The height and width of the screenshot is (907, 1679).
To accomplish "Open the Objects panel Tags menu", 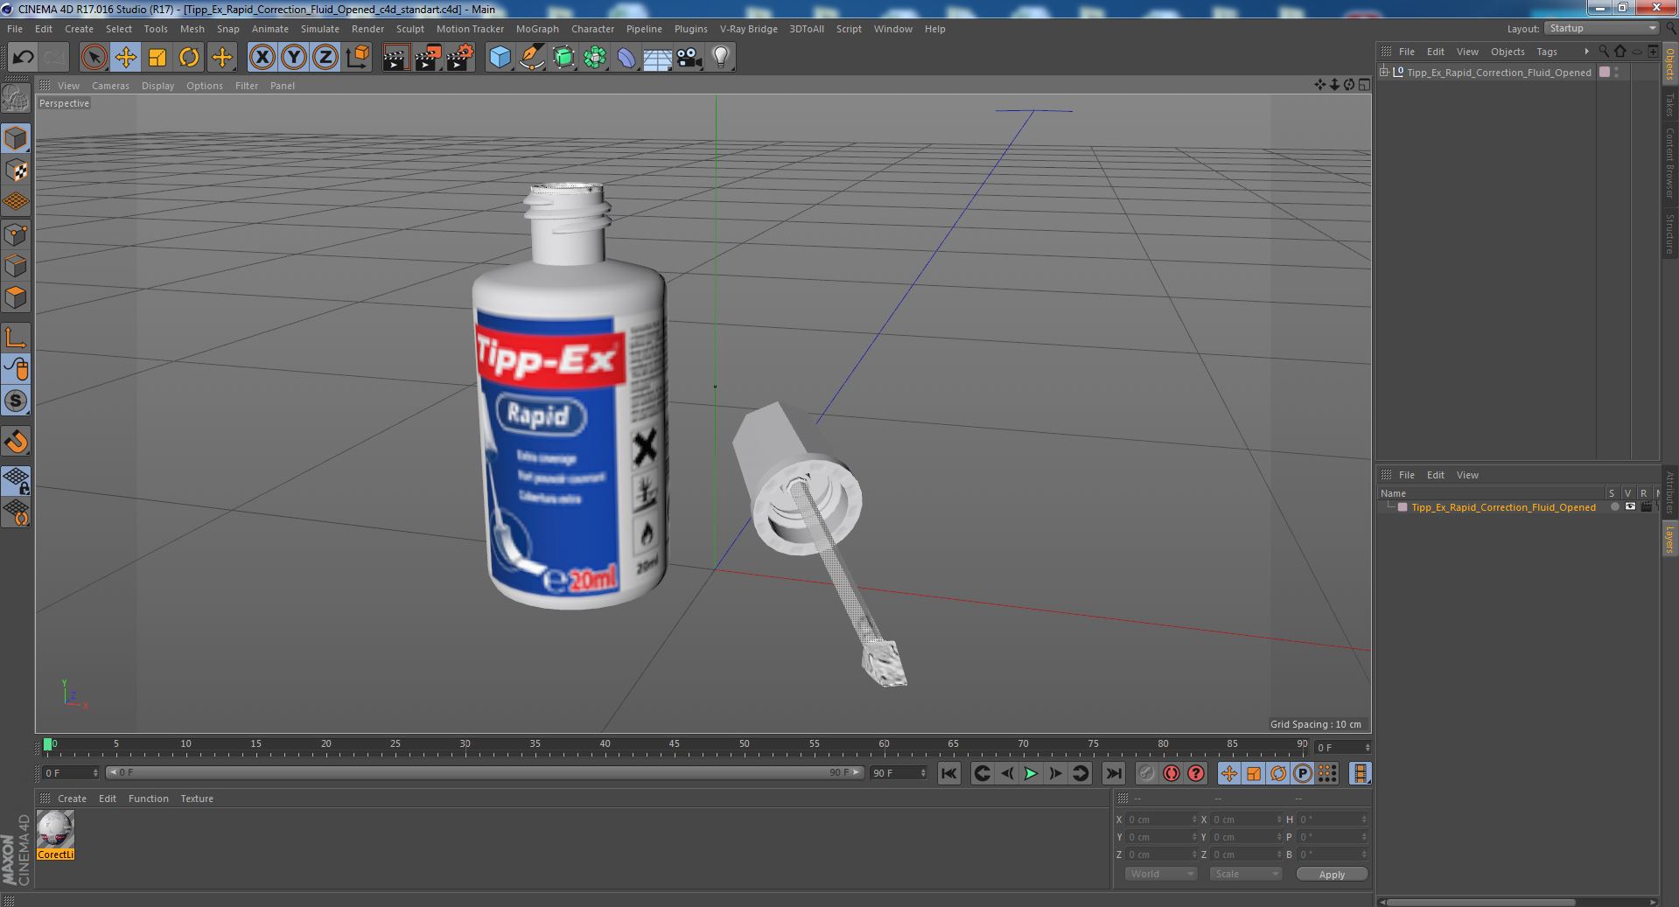I will (x=1547, y=52).
